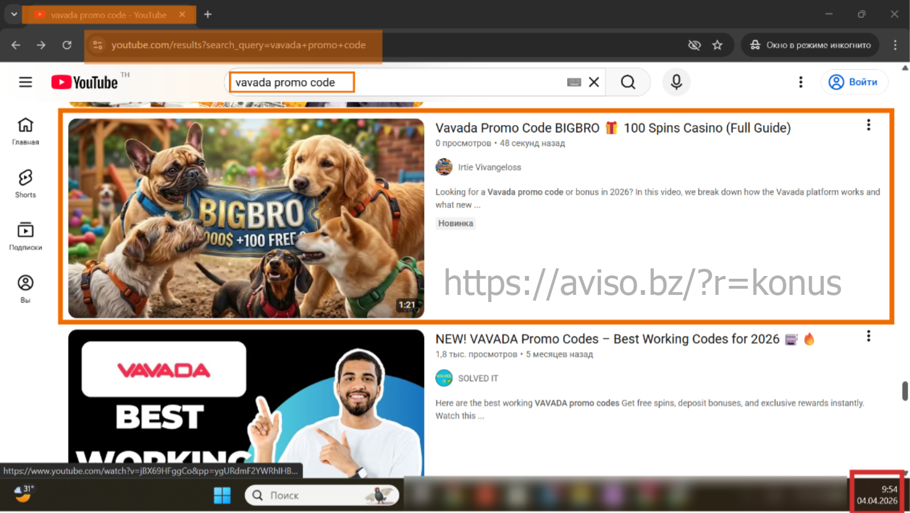Screen dimensions: 910x513
Task: Go back in browser history
Action: coord(16,45)
